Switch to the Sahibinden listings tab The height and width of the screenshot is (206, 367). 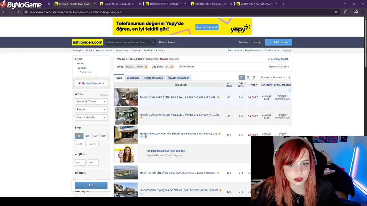pyautogui.click(x=133, y=78)
